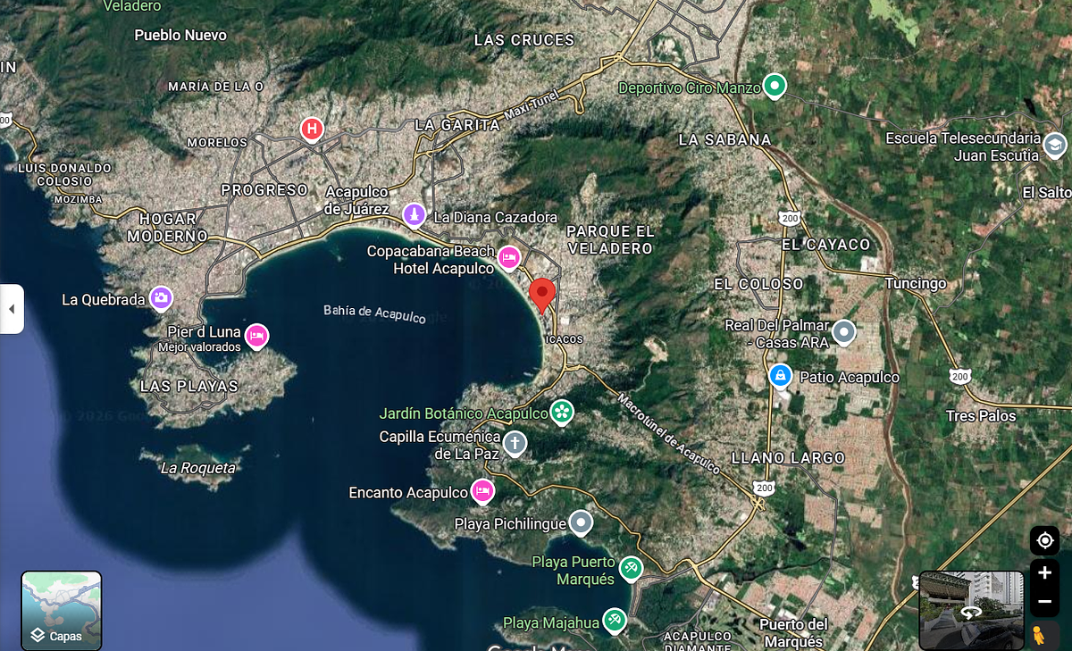The height and width of the screenshot is (651, 1072).
Task: Click the Deportivo Ciro Manzo green pin
Action: pos(775,87)
